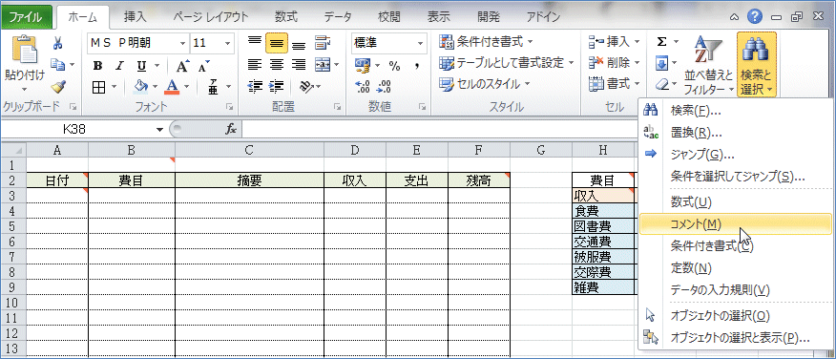This screenshot has height=359, width=836.
Task: Click the Format Painter brush icon
Action: [x=58, y=86]
